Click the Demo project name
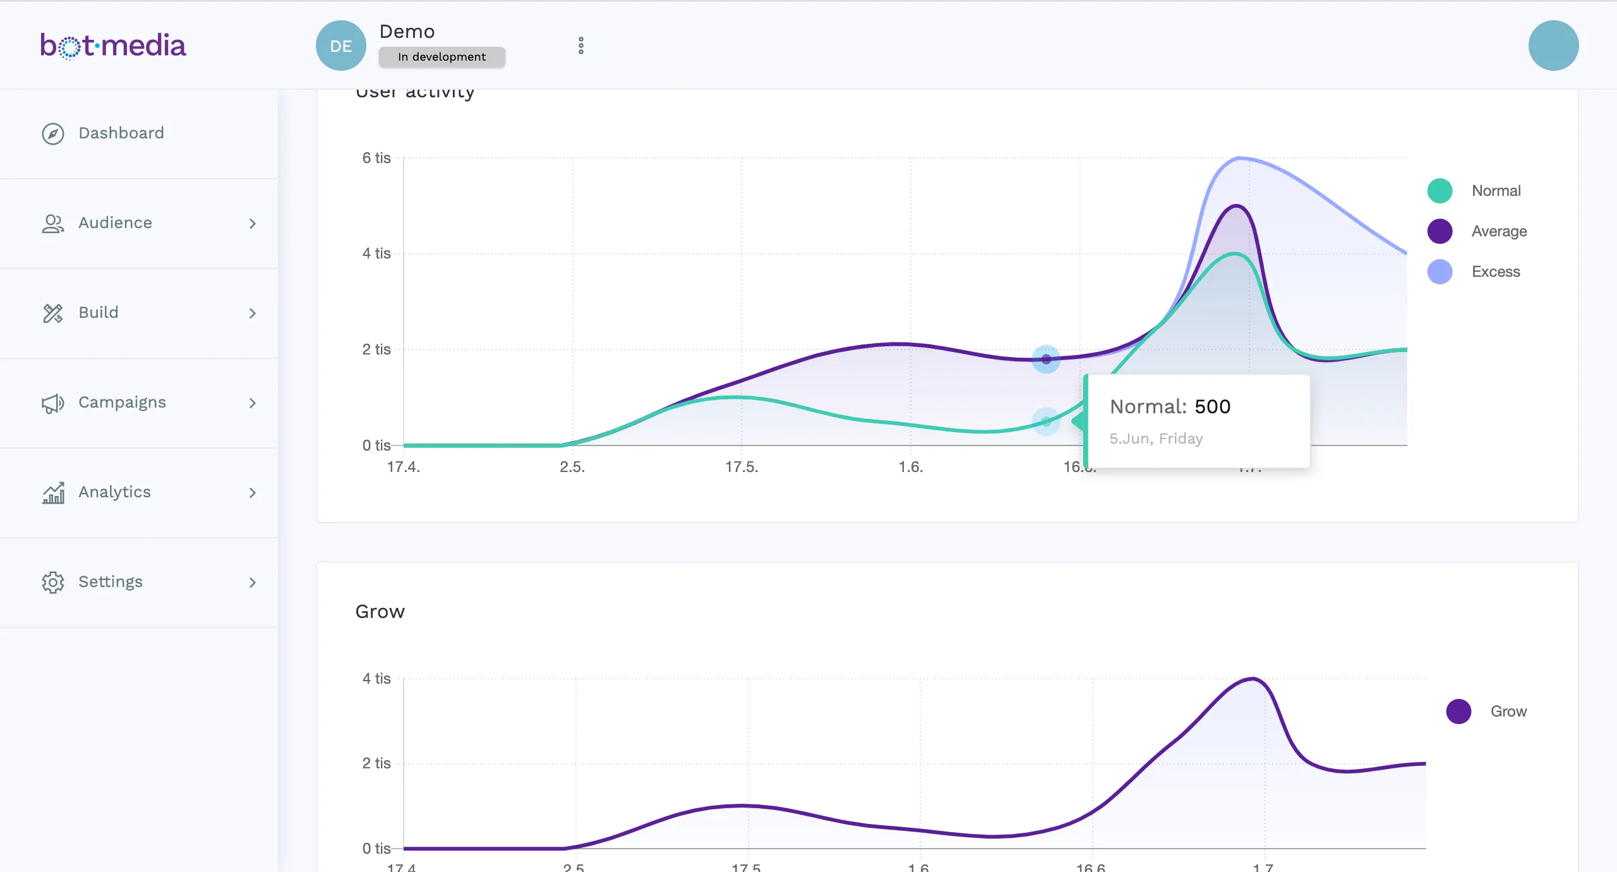The width and height of the screenshot is (1617, 872). pos(407,32)
